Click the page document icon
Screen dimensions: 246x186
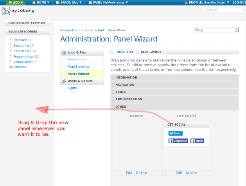click(90, 2)
